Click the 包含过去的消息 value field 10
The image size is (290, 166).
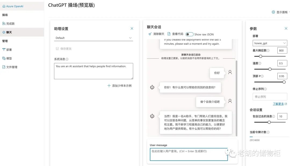tap(282, 116)
